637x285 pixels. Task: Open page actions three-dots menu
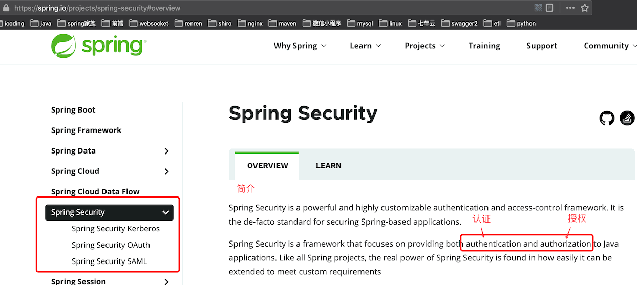coord(570,8)
